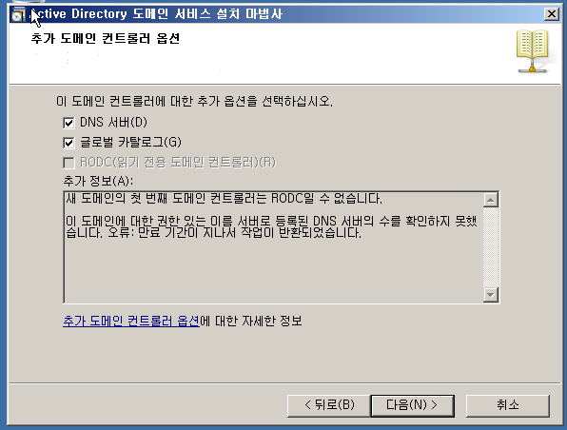Click the 추가 정보(A): label
This screenshot has height=430, width=567.
[98, 181]
